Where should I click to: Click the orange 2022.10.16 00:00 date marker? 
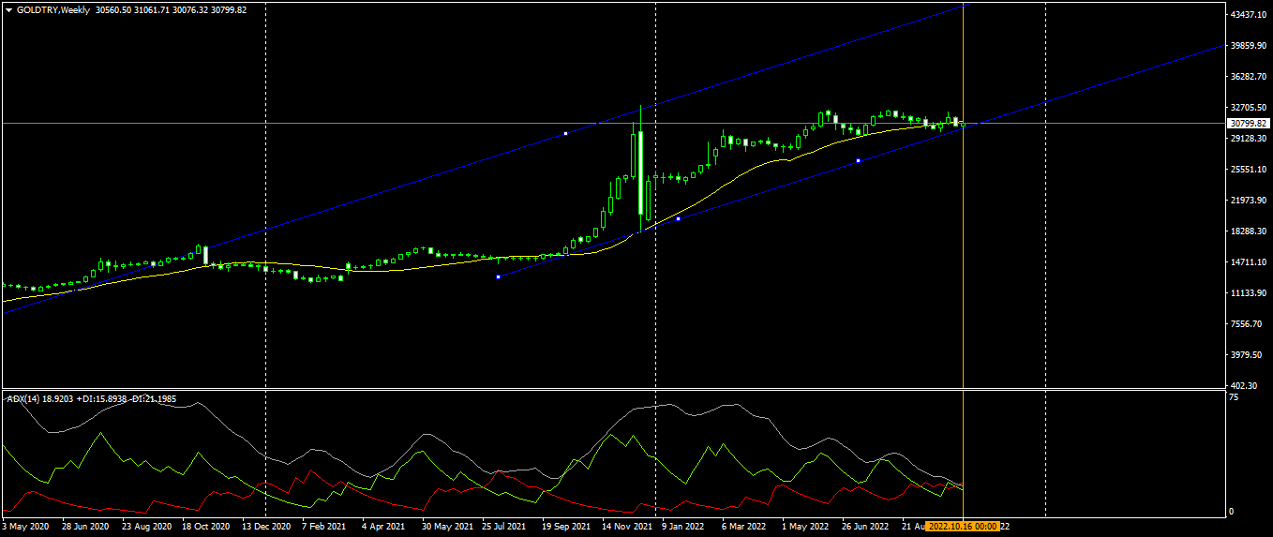click(x=962, y=527)
